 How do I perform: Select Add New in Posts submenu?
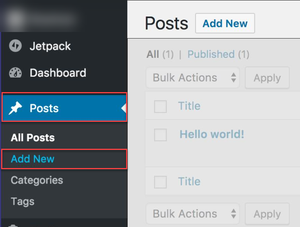(32, 159)
